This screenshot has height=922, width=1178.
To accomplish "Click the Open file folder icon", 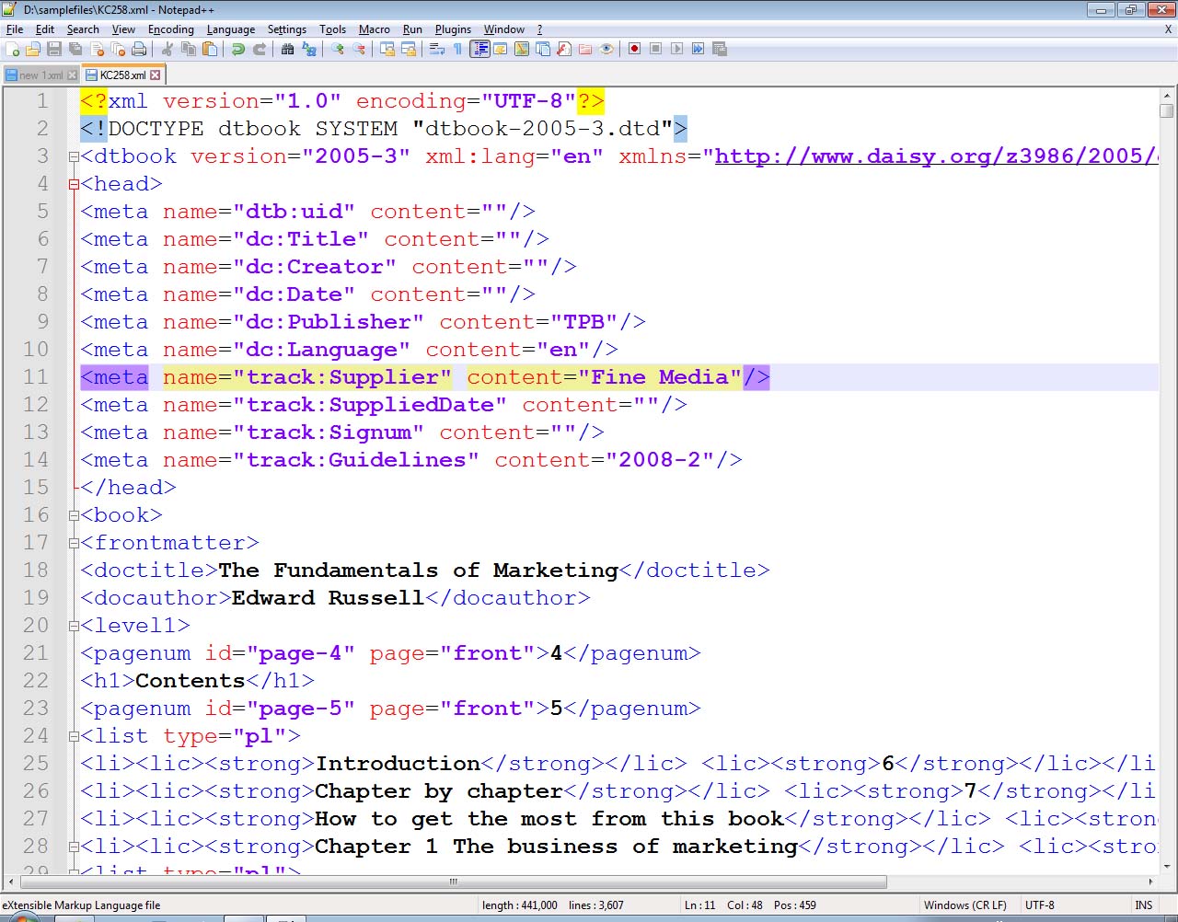I will [x=33, y=49].
